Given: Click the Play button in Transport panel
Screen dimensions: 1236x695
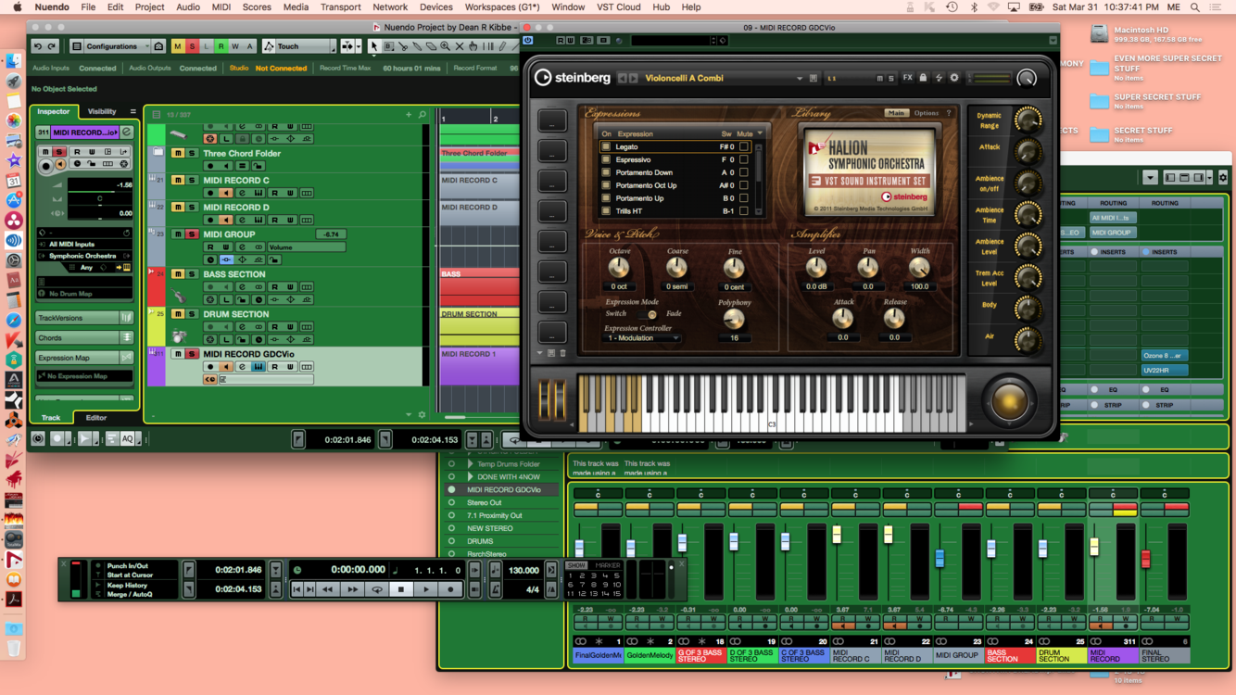Looking at the screenshot, I should (x=426, y=589).
